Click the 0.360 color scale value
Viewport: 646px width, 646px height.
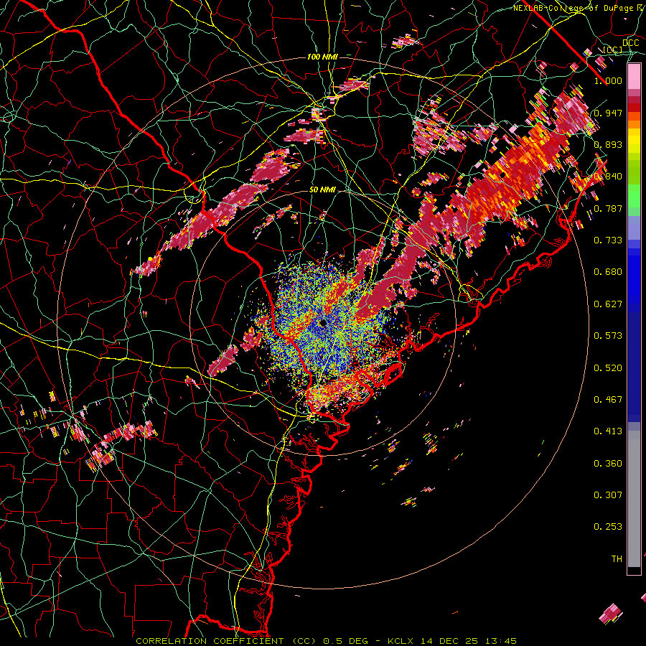coord(608,464)
